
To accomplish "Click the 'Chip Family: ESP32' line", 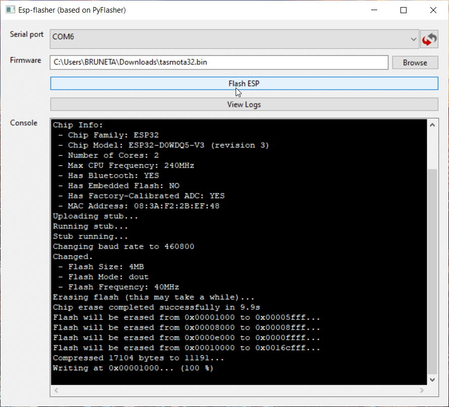I will click(109, 135).
